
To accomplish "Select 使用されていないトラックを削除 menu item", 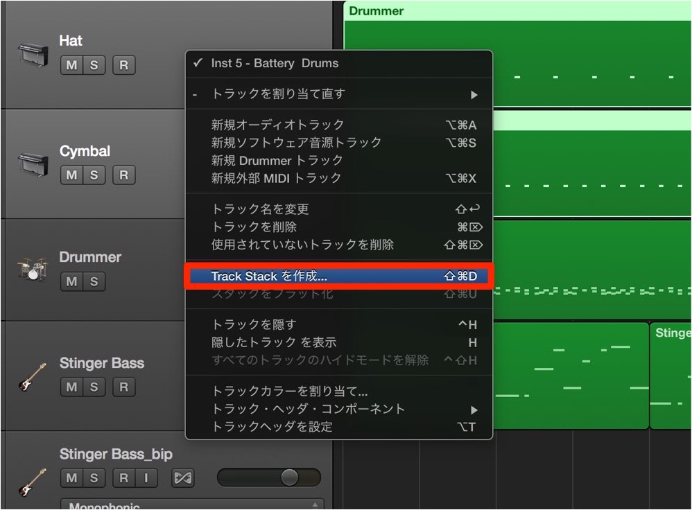I will [x=339, y=245].
